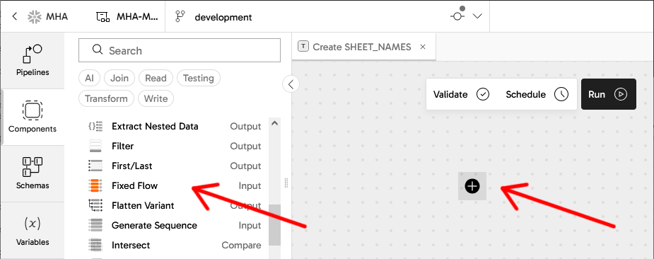Switch to Create SHEET_NAMES pipeline tab
This screenshot has height=259, width=654.
(363, 47)
